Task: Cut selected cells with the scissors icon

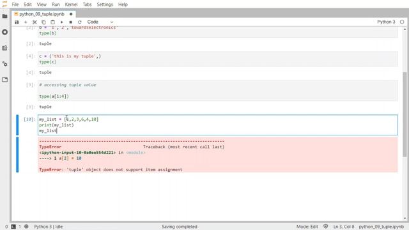Action: 35,22
